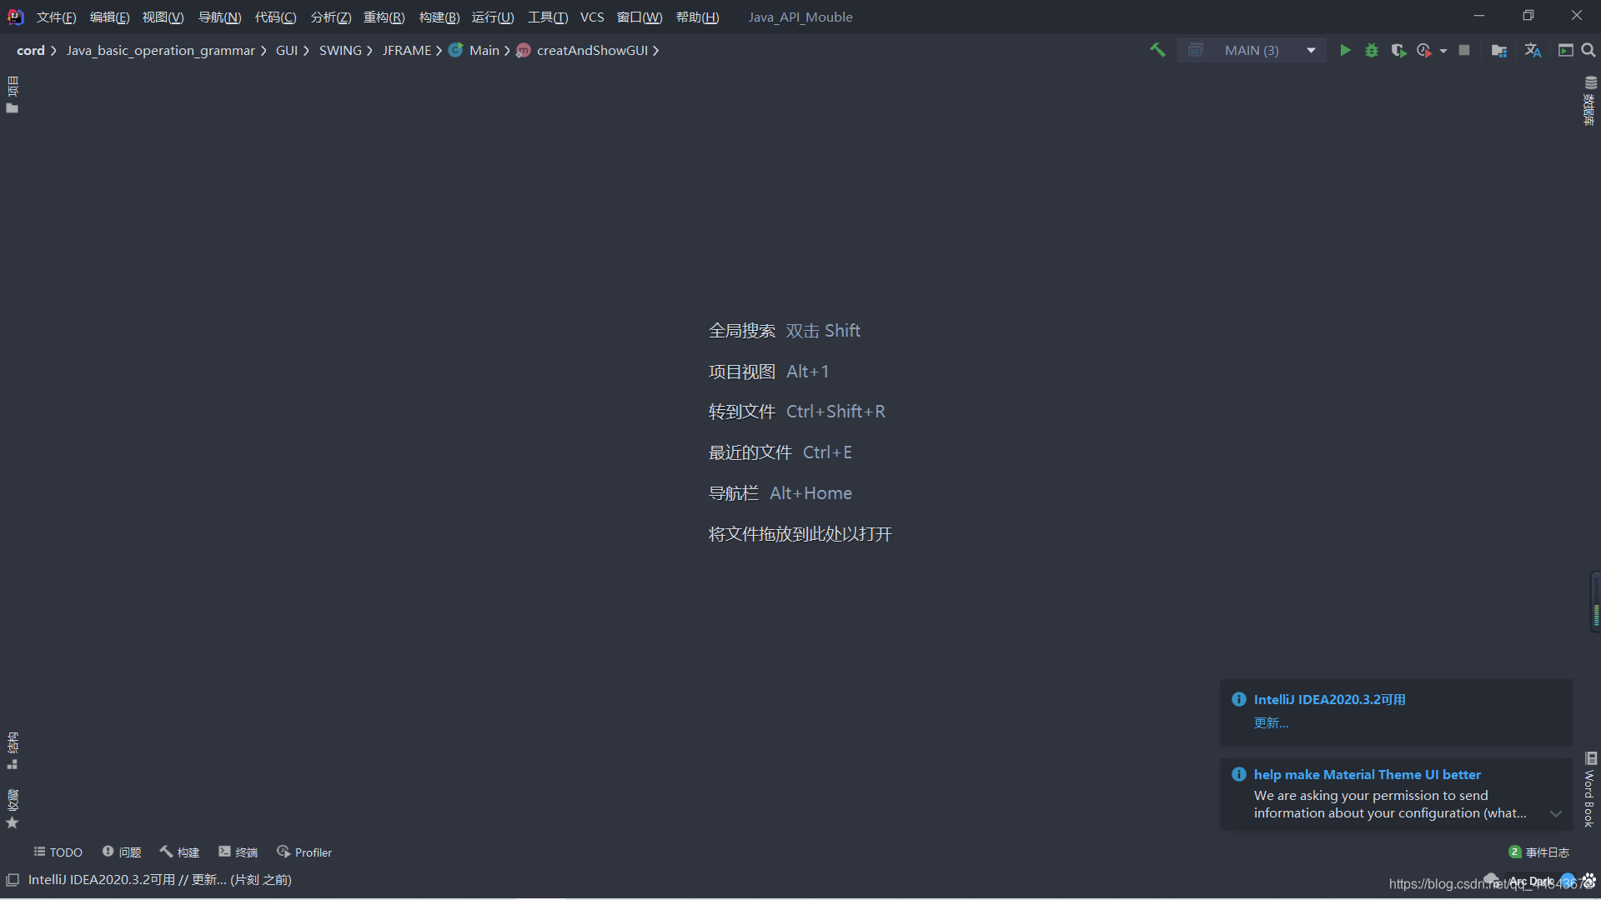Click the green Build Project hammer icon
The image size is (1601, 900).
pyautogui.click(x=1157, y=50)
